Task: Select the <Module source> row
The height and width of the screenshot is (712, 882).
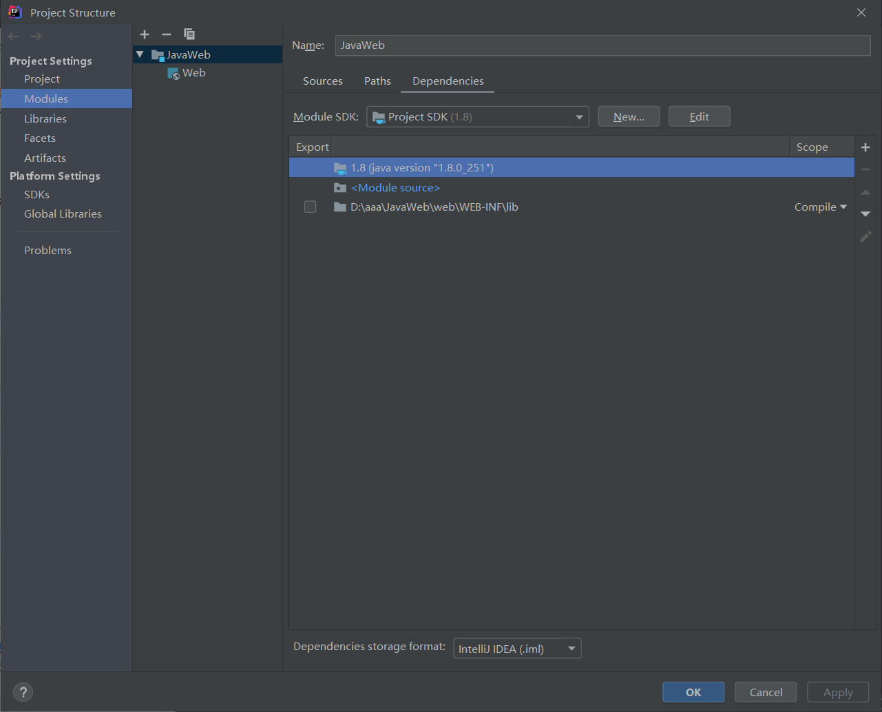Action: (571, 187)
